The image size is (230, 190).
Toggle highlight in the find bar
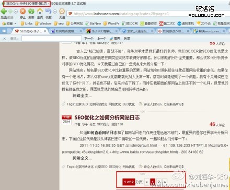[x=115, y=39]
